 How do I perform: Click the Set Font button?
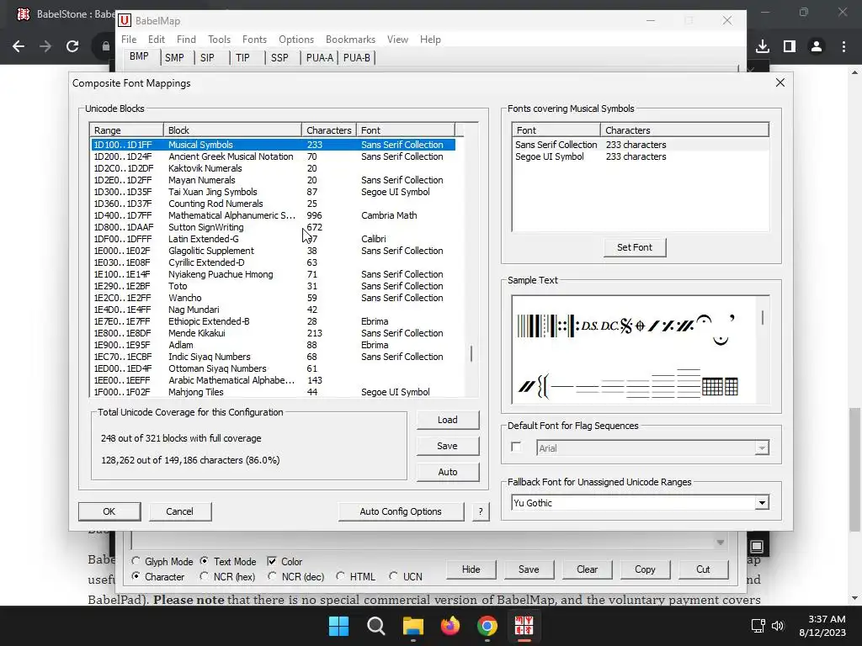pyautogui.click(x=635, y=247)
